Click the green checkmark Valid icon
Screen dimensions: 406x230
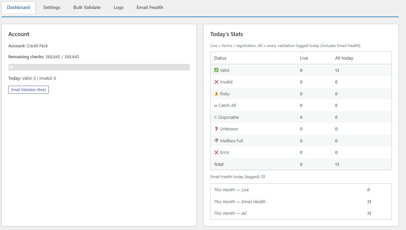pos(216,70)
